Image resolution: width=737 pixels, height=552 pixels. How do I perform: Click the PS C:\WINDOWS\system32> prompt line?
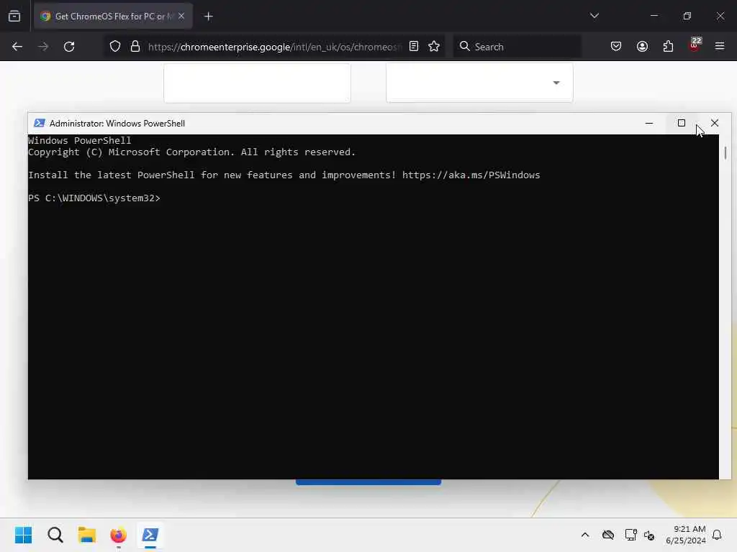click(94, 198)
